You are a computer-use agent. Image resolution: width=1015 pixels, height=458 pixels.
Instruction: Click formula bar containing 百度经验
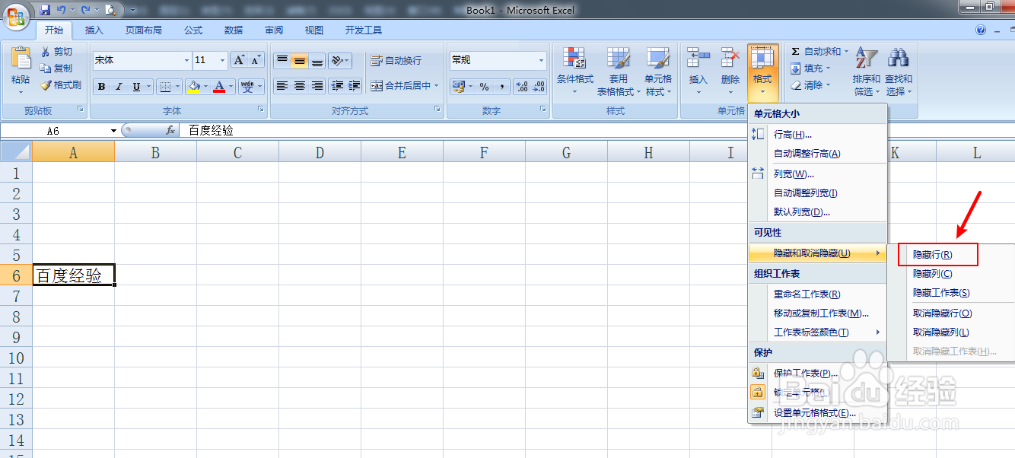(597, 130)
